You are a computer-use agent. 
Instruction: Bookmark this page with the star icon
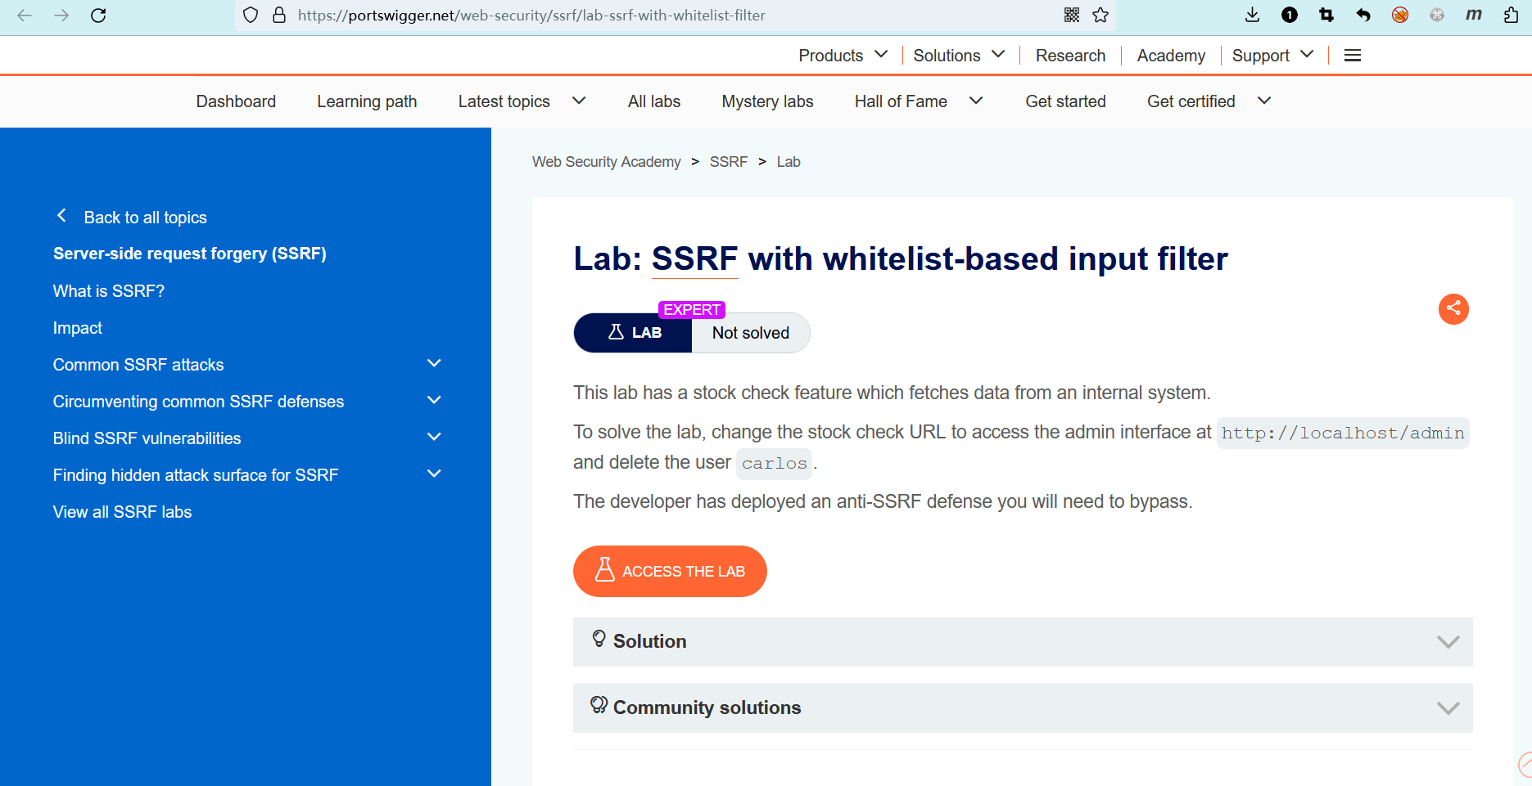(1100, 16)
